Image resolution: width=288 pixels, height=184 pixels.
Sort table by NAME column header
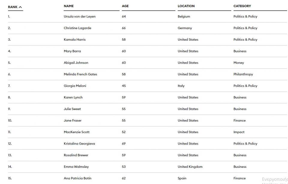click(69, 6)
